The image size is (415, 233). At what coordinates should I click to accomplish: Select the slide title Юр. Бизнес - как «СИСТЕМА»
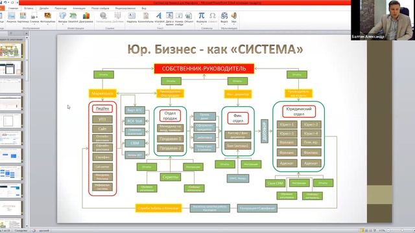coord(215,49)
